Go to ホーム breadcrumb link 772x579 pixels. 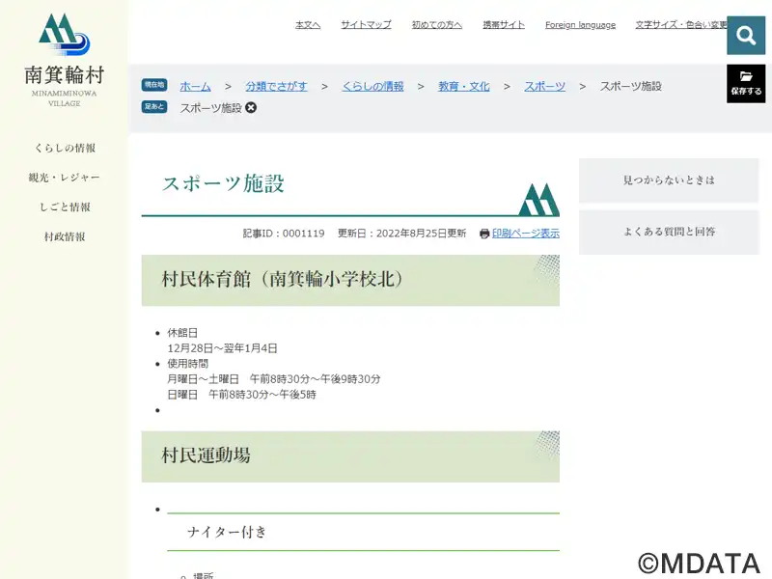196,86
